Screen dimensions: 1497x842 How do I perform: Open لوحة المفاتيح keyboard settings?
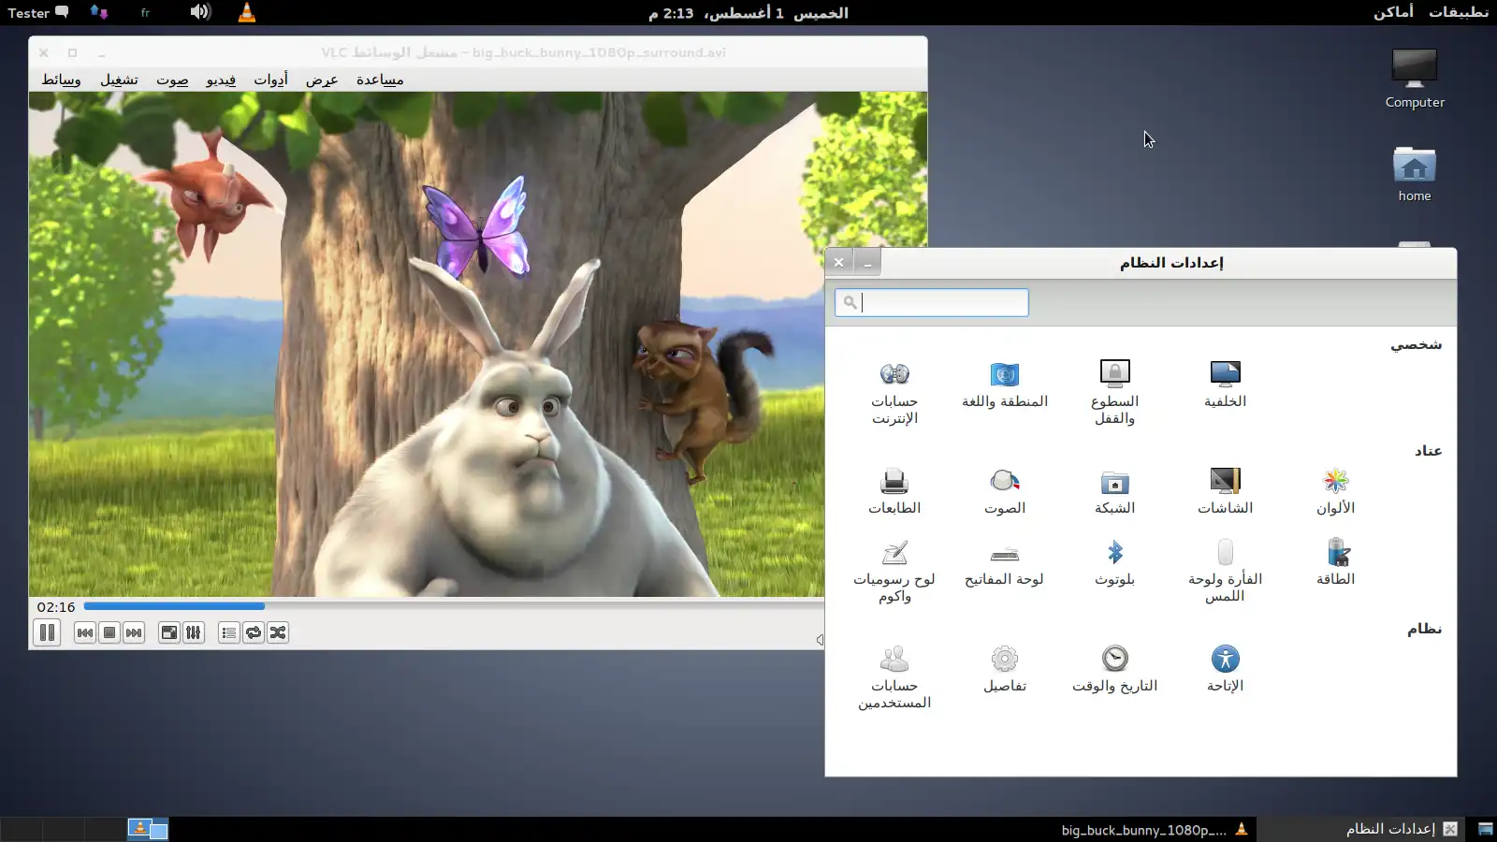click(x=1005, y=562)
